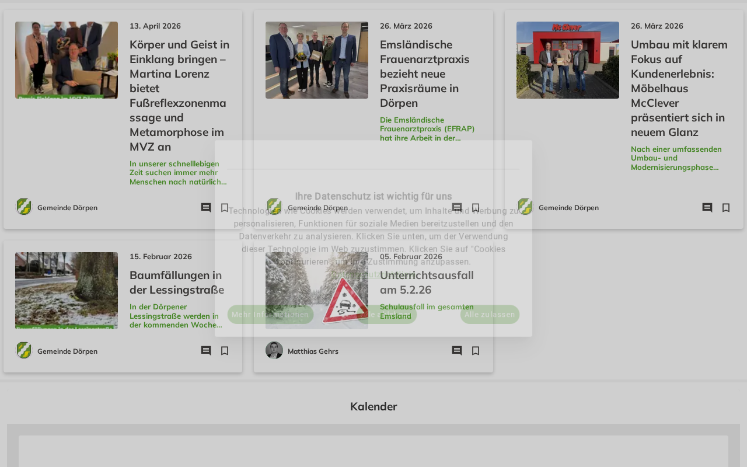747x467 pixels.
Task: Open comments on the Baumfällungen article
Action: pyautogui.click(x=206, y=351)
